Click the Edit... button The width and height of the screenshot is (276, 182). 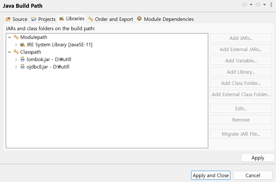tap(241, 109)
